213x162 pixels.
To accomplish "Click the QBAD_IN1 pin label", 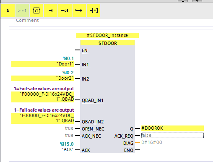I will click(93, 100).
